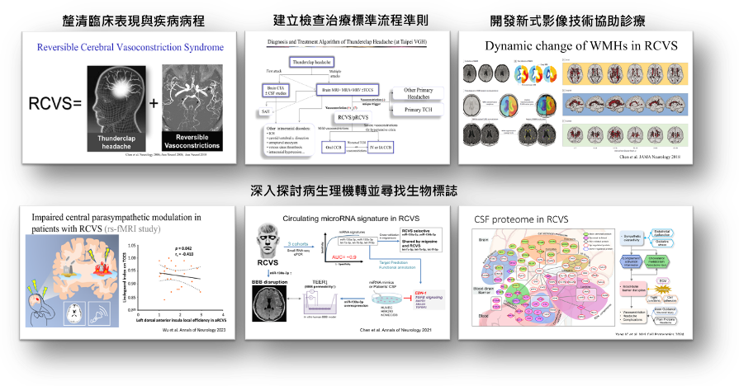Click the heading 建立檢查治療標準流程準則
The image size is (739, 386).
pos(351,21)
